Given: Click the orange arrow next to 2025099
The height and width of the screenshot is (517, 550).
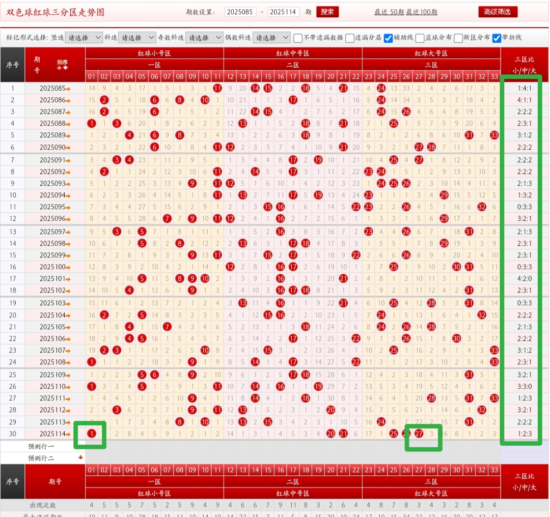Looking at the screenshot, I should (x=68, y=255).
